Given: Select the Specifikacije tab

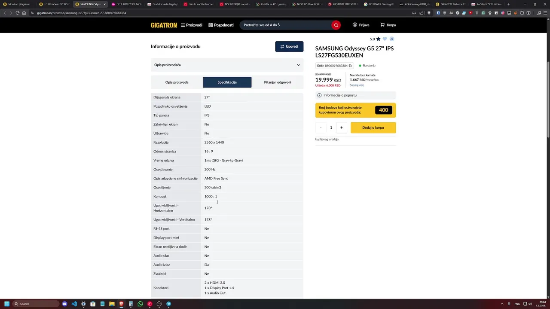Looking at the screenshot, I should [227, 82].
